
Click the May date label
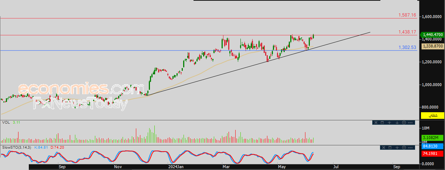pyautogui.click(x=281, y=167)
